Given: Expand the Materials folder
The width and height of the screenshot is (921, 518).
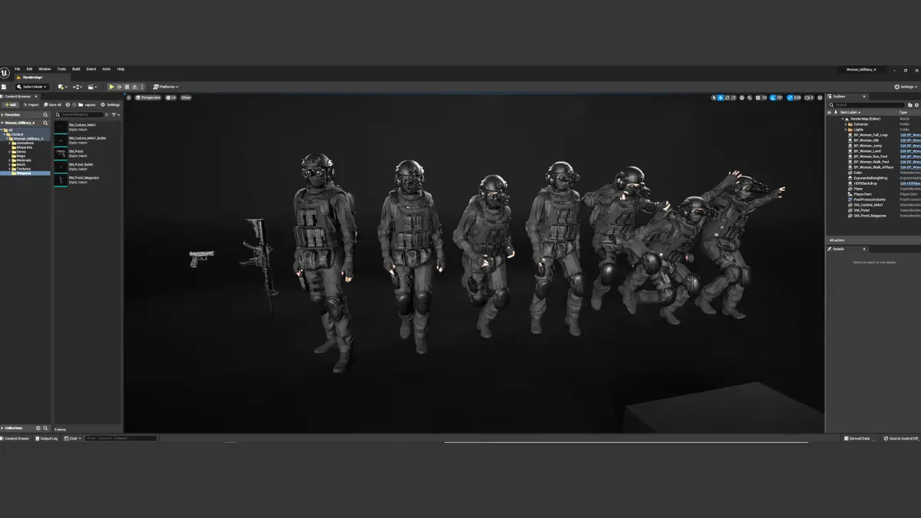Looking at the screenshot, I should pos(9,160).
